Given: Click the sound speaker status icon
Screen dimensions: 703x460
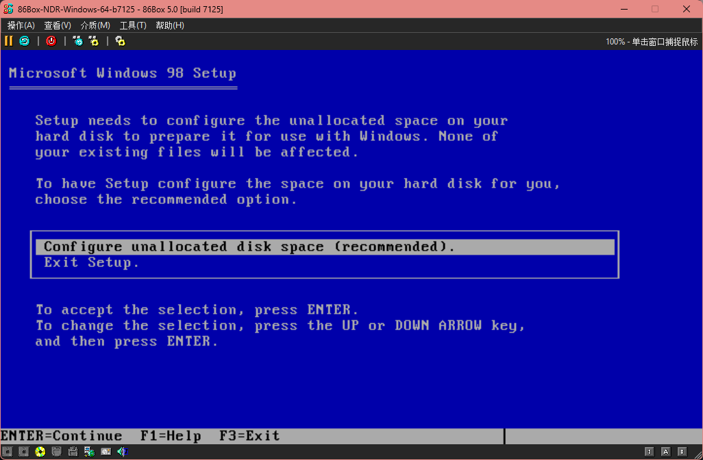Looking at the screenshot, I should [x=122, y=452].
